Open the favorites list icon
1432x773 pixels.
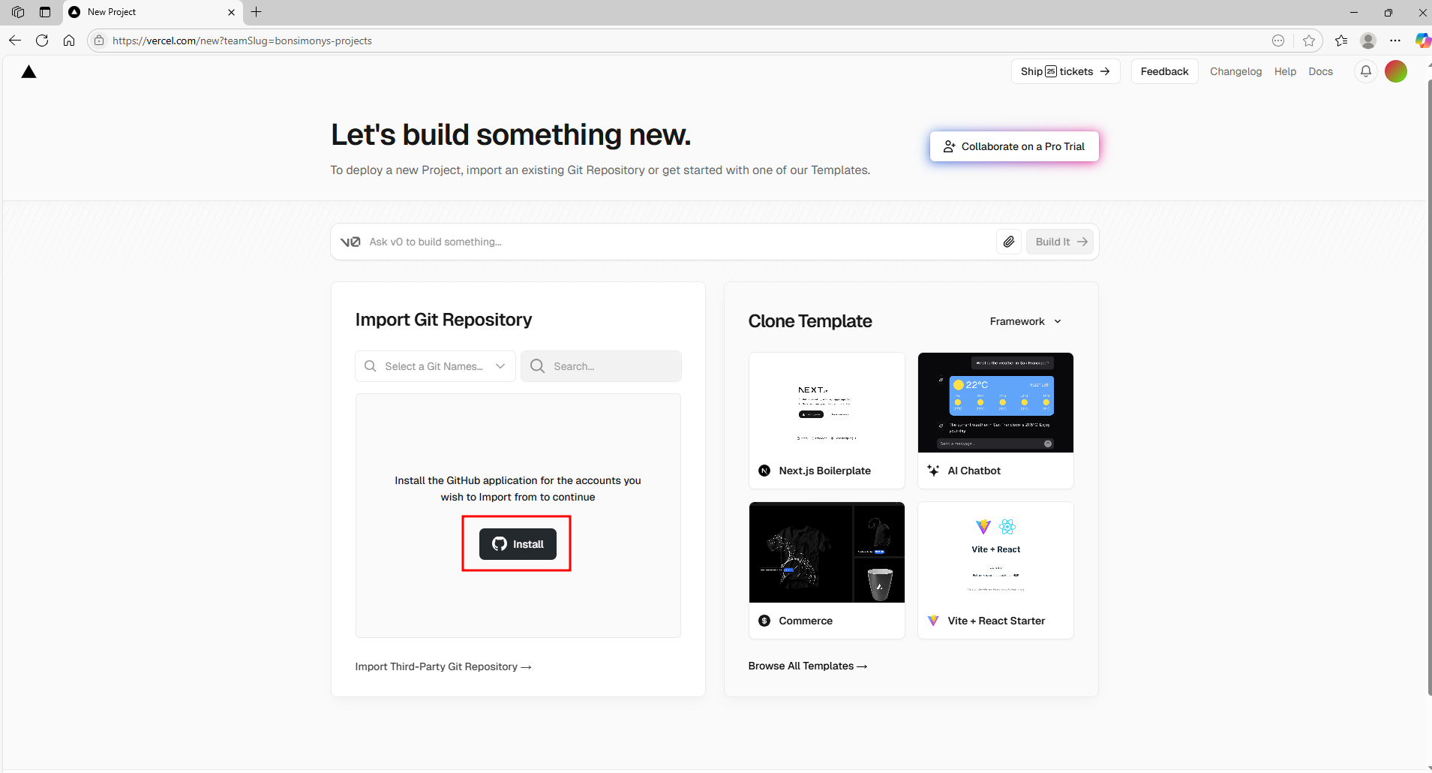(x=1341, y=41)
